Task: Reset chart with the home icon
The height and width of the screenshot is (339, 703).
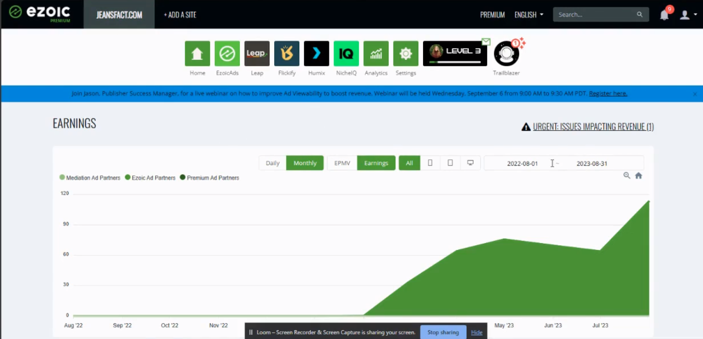Action: coord(638,175)
